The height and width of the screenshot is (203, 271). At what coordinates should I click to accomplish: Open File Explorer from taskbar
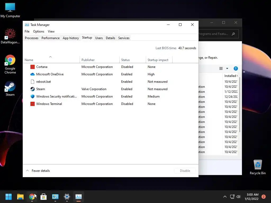click(20, 197)
